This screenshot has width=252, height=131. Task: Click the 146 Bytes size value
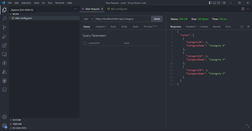(203, 19)
